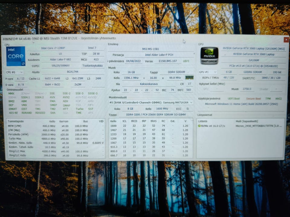Click the AVX2 feature label
Viewport: 290px width, 217px height.
pyautogui.click(x=66, y=97)
